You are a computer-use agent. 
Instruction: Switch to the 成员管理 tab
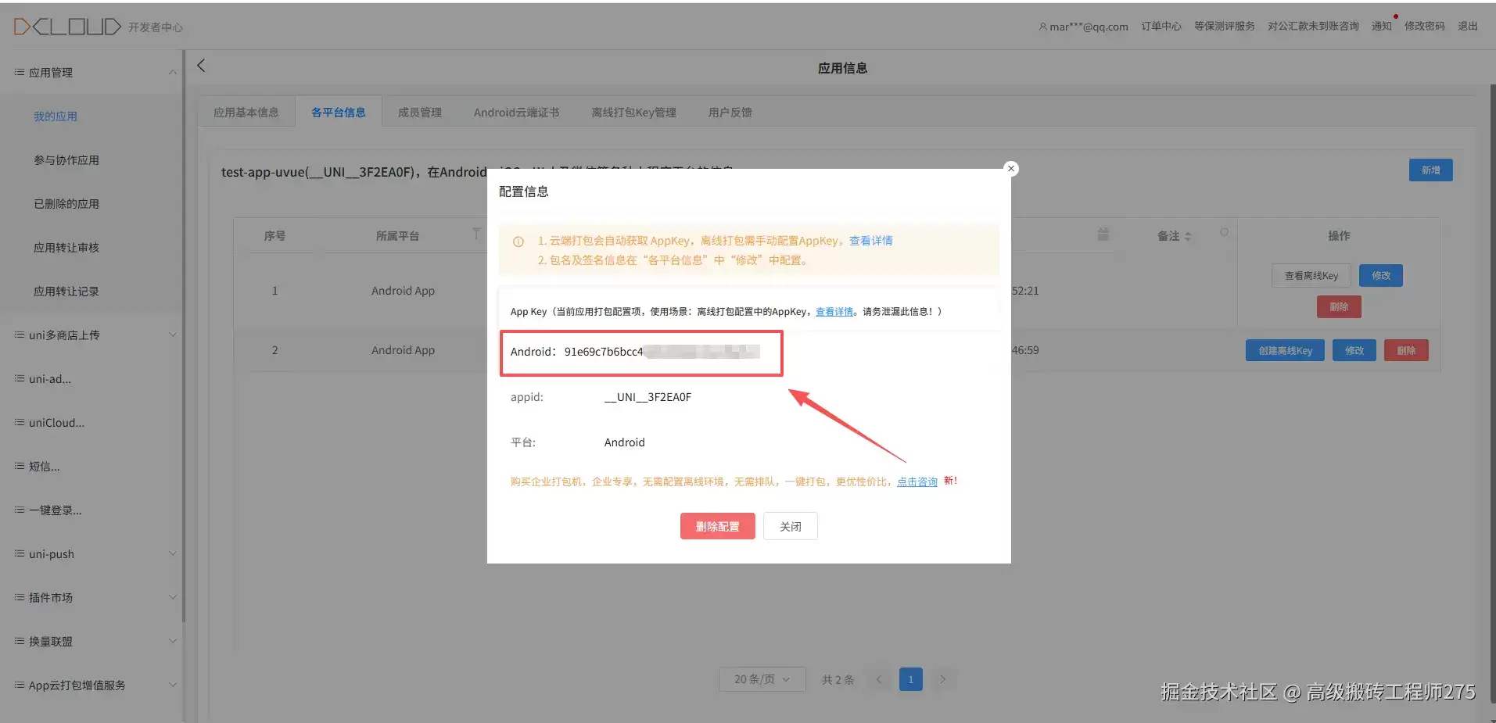coord(420,112)
